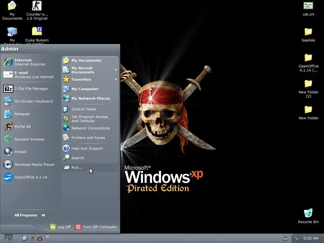Expand All Programs list

click(x=30, y=215)
